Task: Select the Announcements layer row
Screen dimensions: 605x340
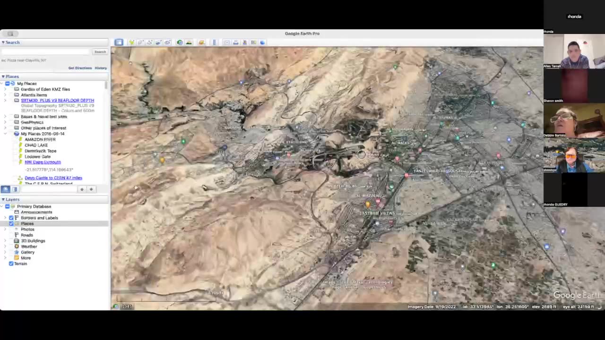Action: pyautogui.click(x=36, y=212)
